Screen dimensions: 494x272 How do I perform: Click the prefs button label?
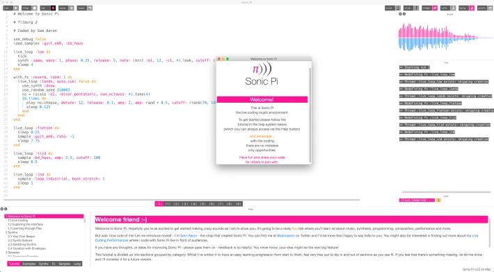(x=482, y=8)
